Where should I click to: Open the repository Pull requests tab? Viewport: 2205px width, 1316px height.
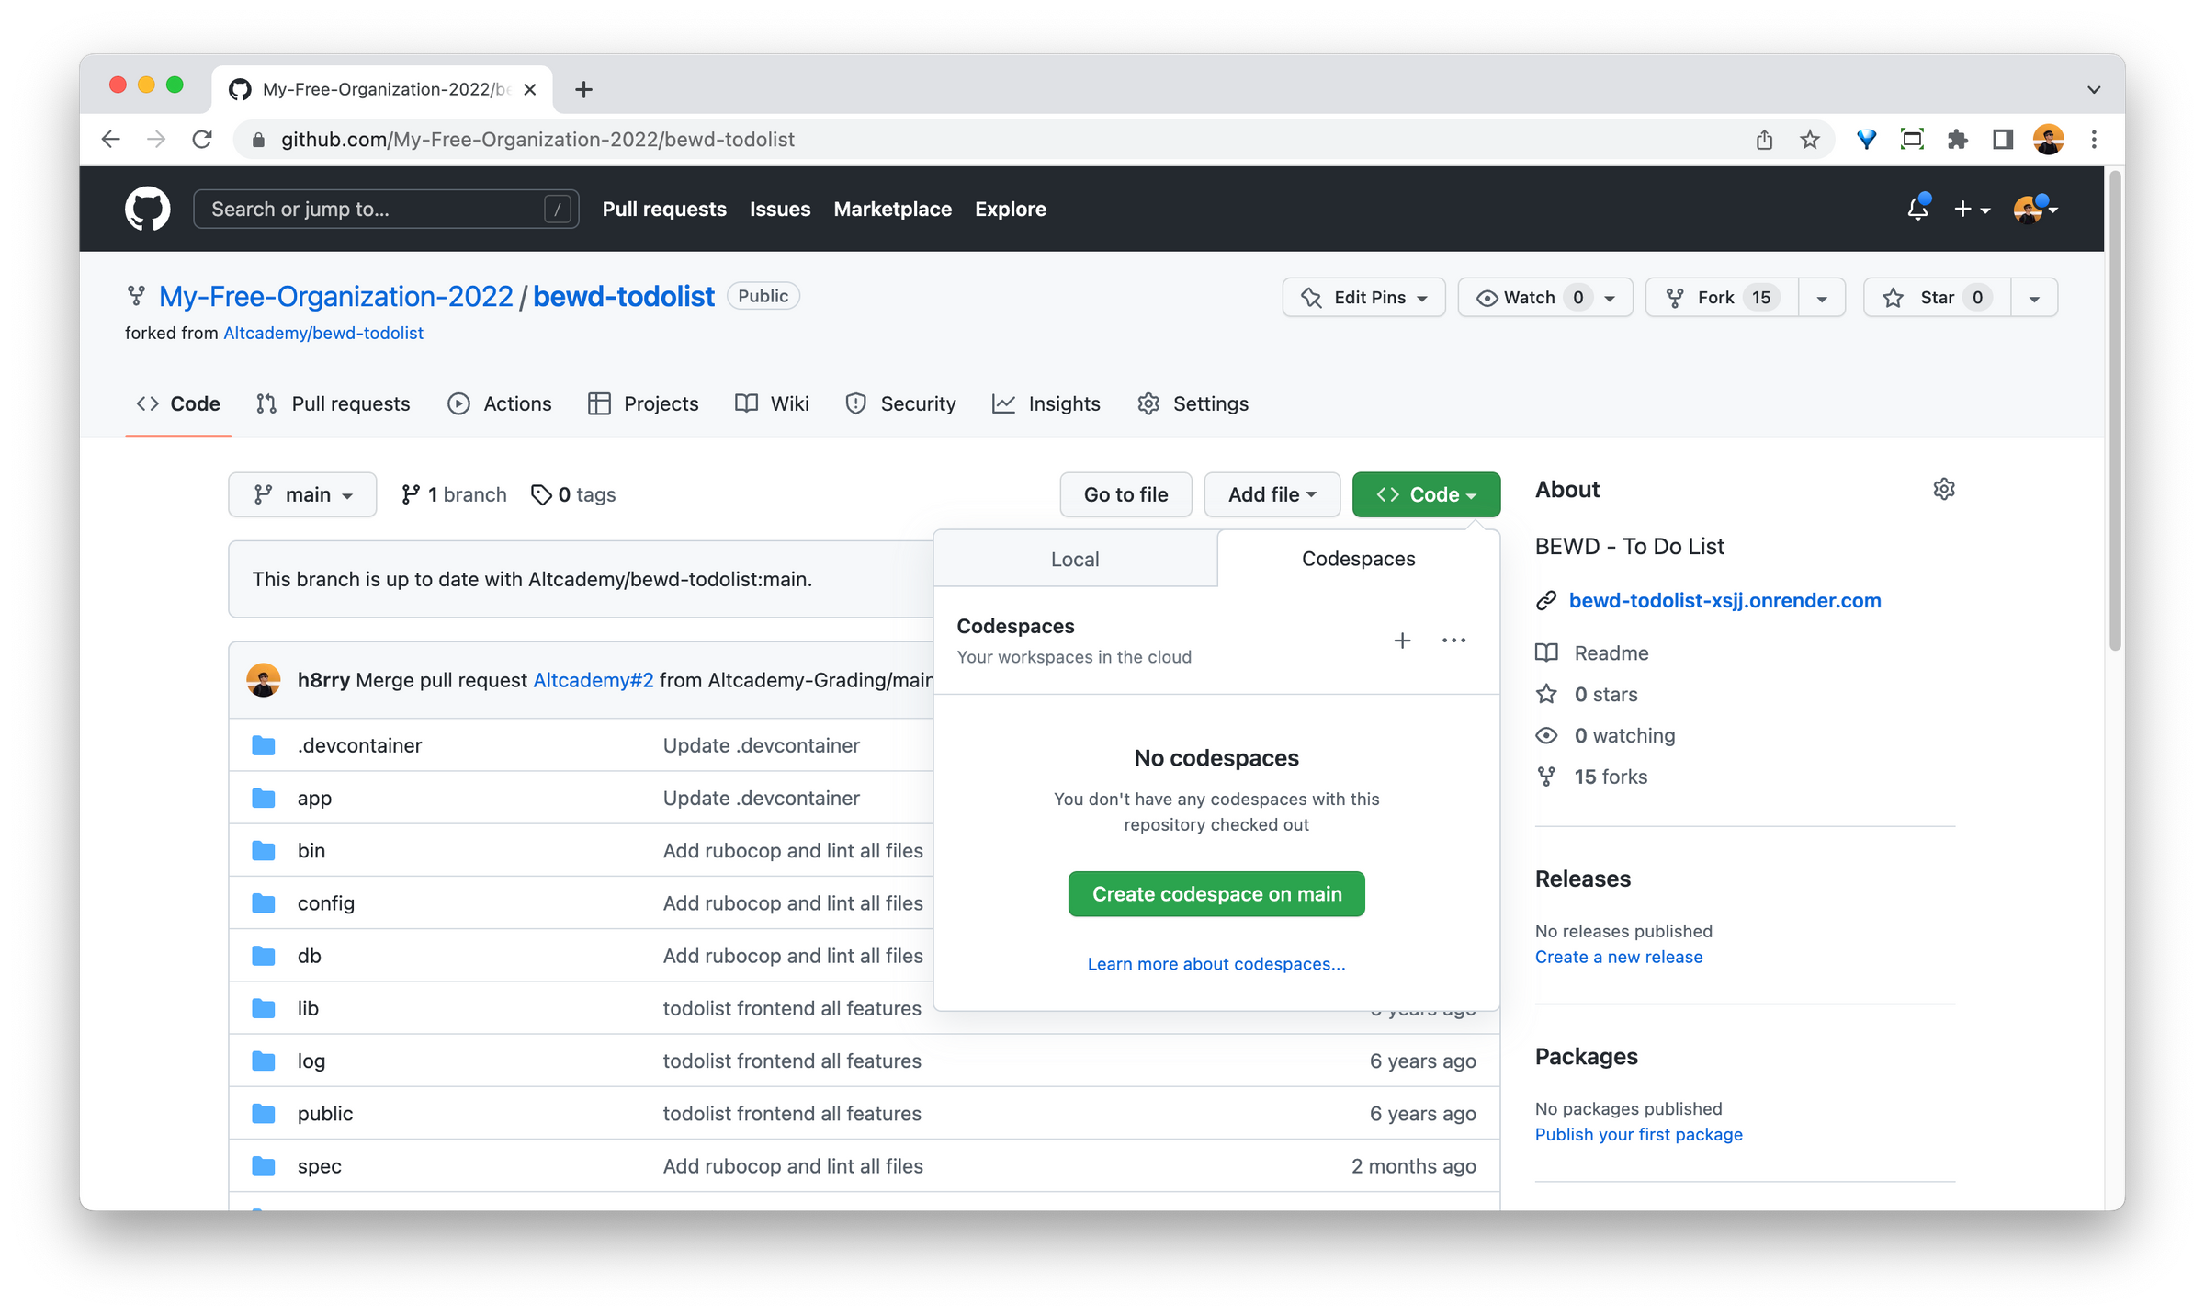click(334, 403)
